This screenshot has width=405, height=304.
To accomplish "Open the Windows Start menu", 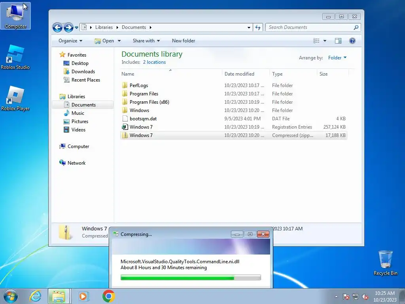I will [x=11, y=296].
